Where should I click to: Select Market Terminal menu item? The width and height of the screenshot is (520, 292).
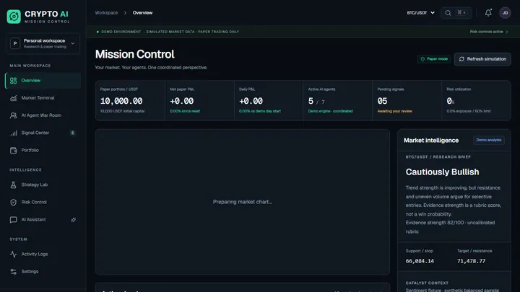pyautogui.click(x=43, y=98)
